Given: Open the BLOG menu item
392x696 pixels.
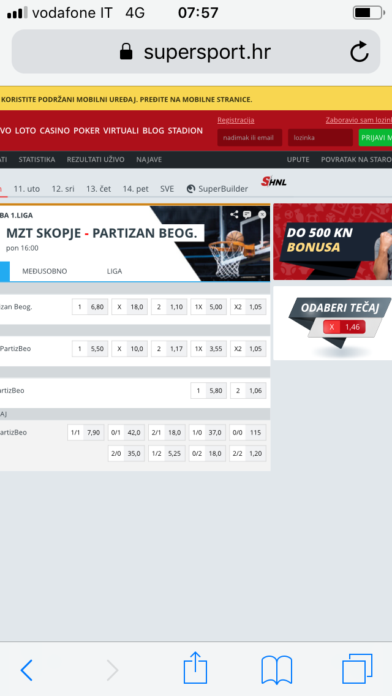Looking at the screenshot, I should pos(153,130).
